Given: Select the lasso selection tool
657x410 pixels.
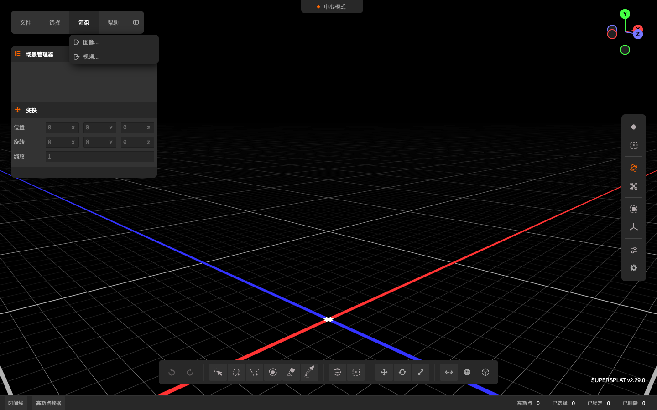Looking at the screenshot, I should click(x=236, y=372).
